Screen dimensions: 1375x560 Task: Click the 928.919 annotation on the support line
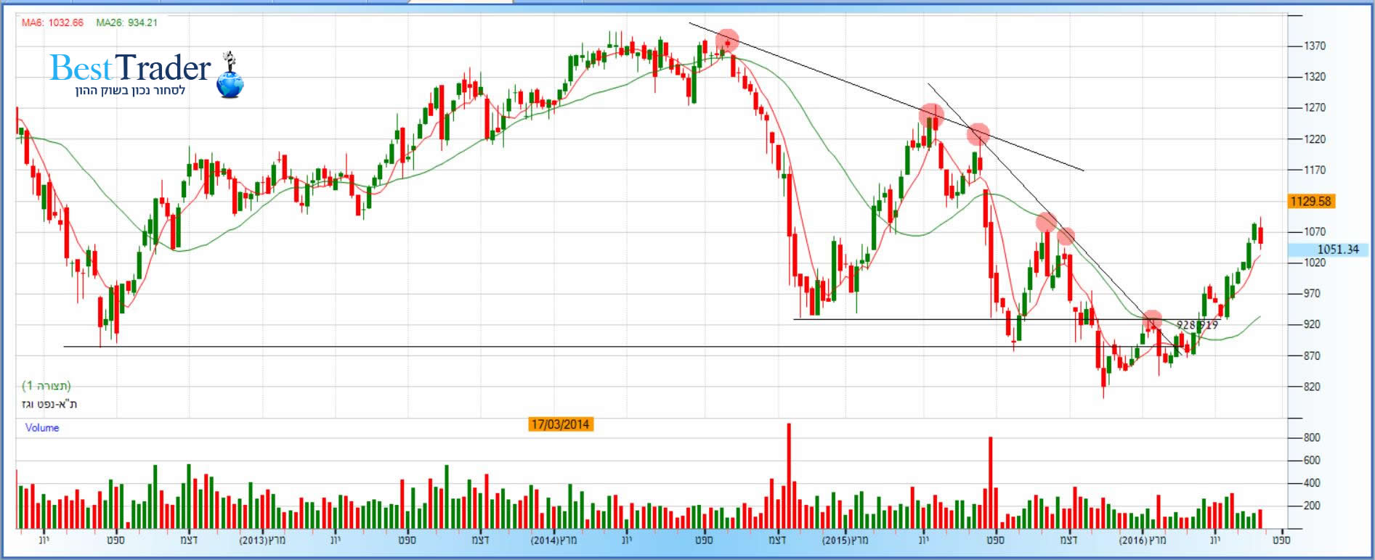(x=1196, y=326)
